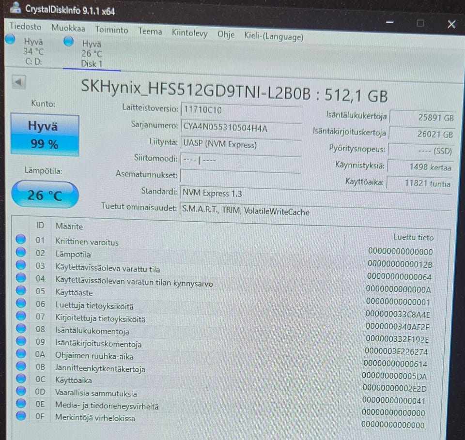
Task: Click the Pyöritysnopeus value ---- (SSD)
Action: (421, 151)
